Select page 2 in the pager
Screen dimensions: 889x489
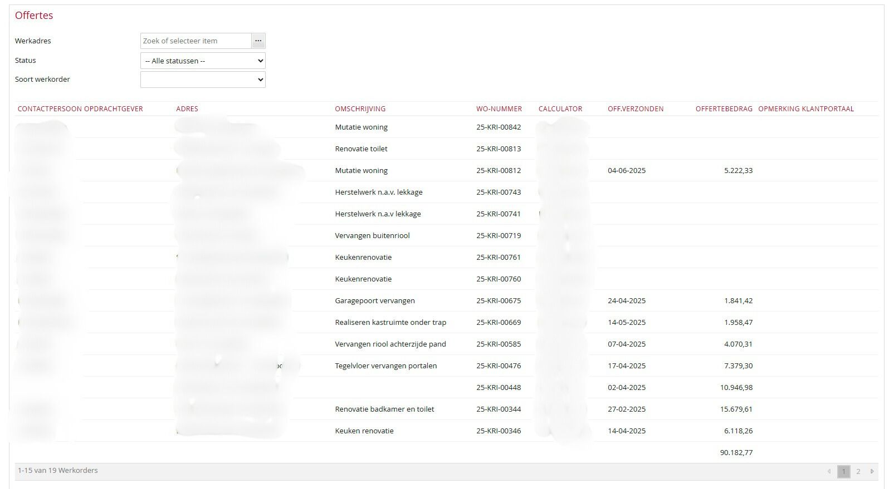858,472
